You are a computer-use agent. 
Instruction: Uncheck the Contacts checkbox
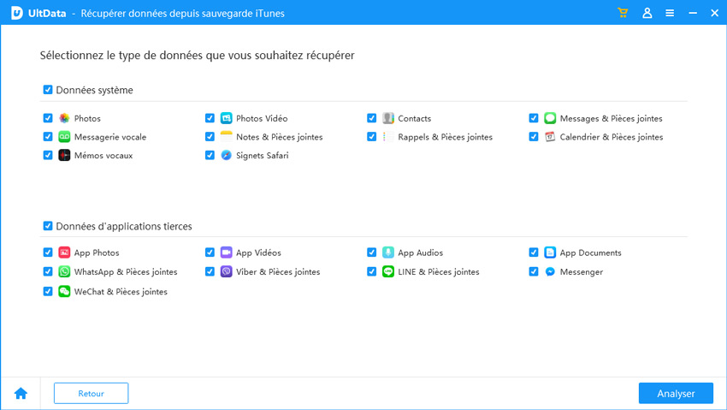pos(372,118)
